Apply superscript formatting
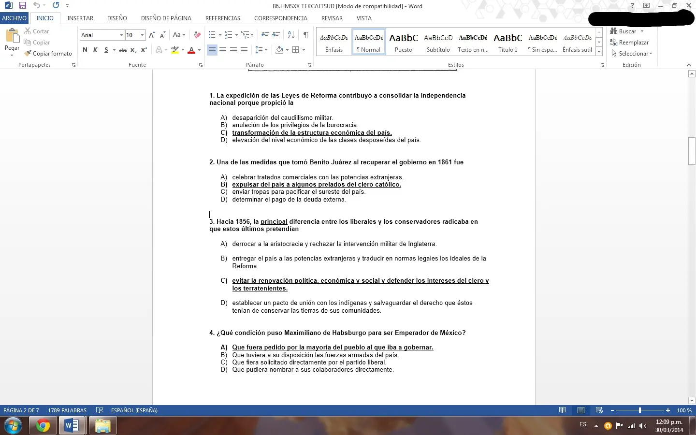 (x=144, y=50)
